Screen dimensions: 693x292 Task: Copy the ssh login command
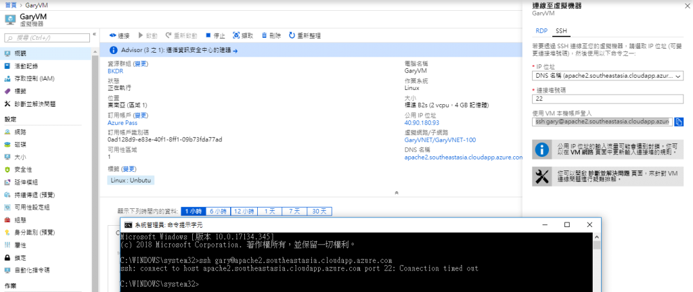coord(679,121)
